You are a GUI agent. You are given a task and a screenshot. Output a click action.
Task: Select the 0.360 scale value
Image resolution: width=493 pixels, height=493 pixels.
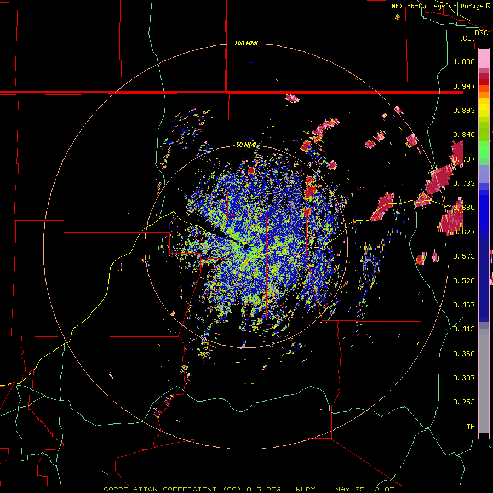click(464, 354)
